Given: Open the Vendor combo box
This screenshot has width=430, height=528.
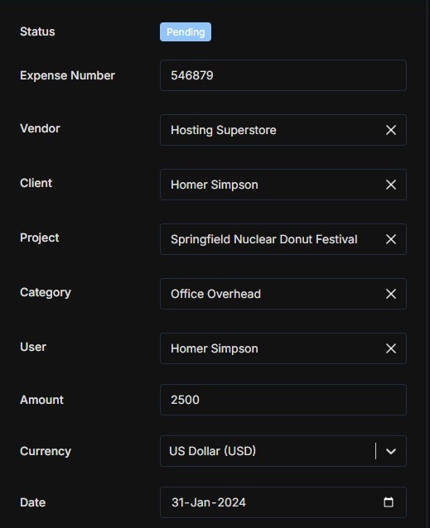Looking at the screenshot, I should coord(283,130).
